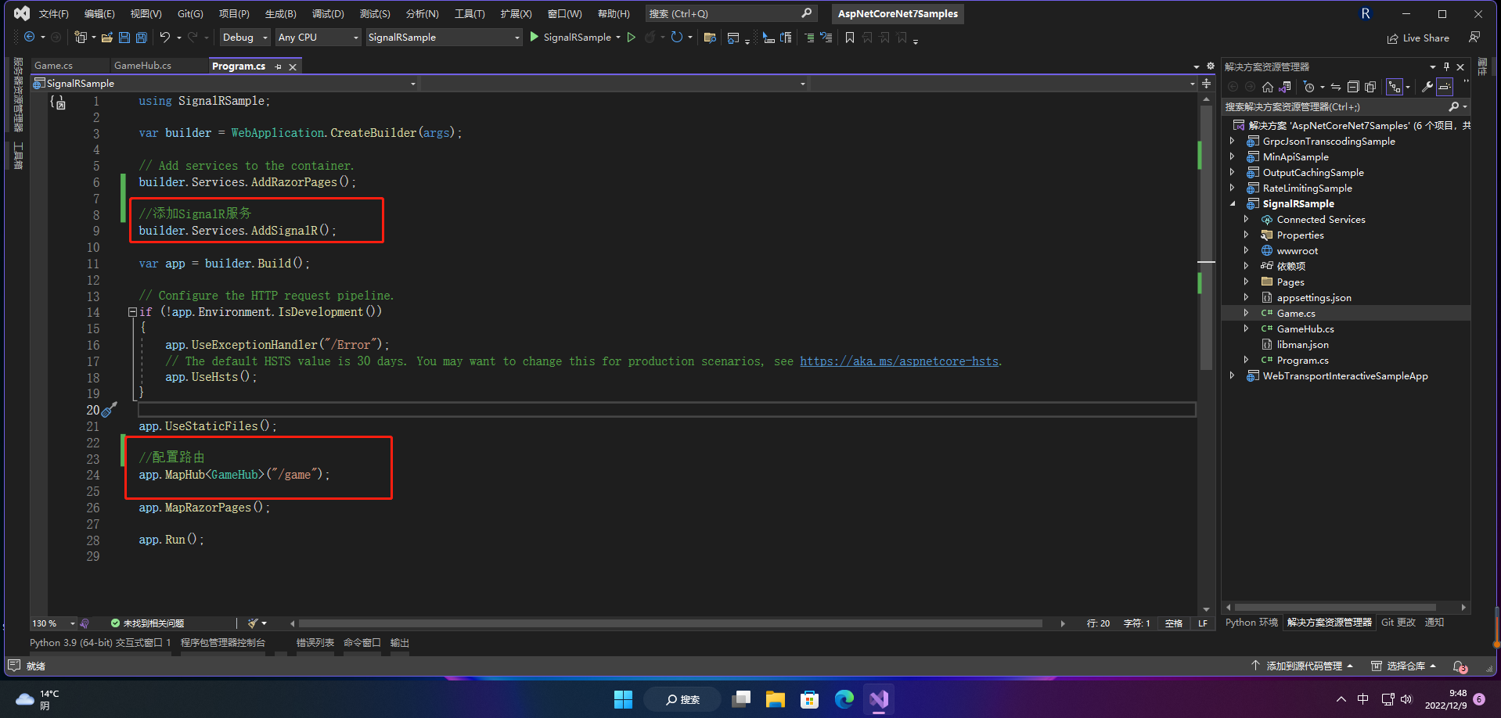Close the Program.cs tab

coord(293,66)
